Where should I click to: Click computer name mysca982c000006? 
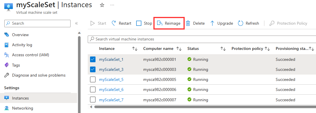pyautogui.click(x=160, y=90)
